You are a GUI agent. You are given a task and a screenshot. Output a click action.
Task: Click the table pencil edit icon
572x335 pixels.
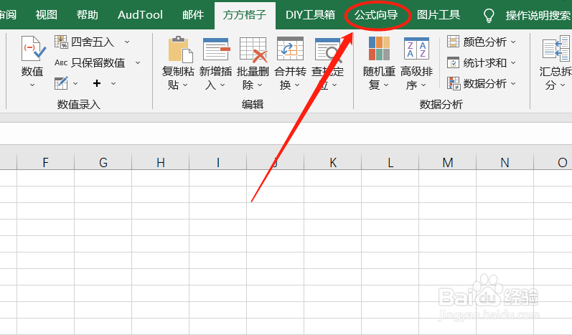61,83
